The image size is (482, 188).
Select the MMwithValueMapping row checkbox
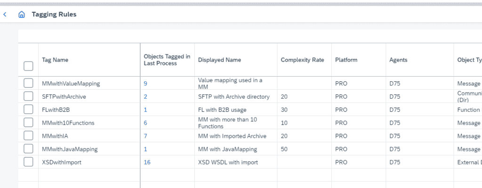click(x=28, y=83)
